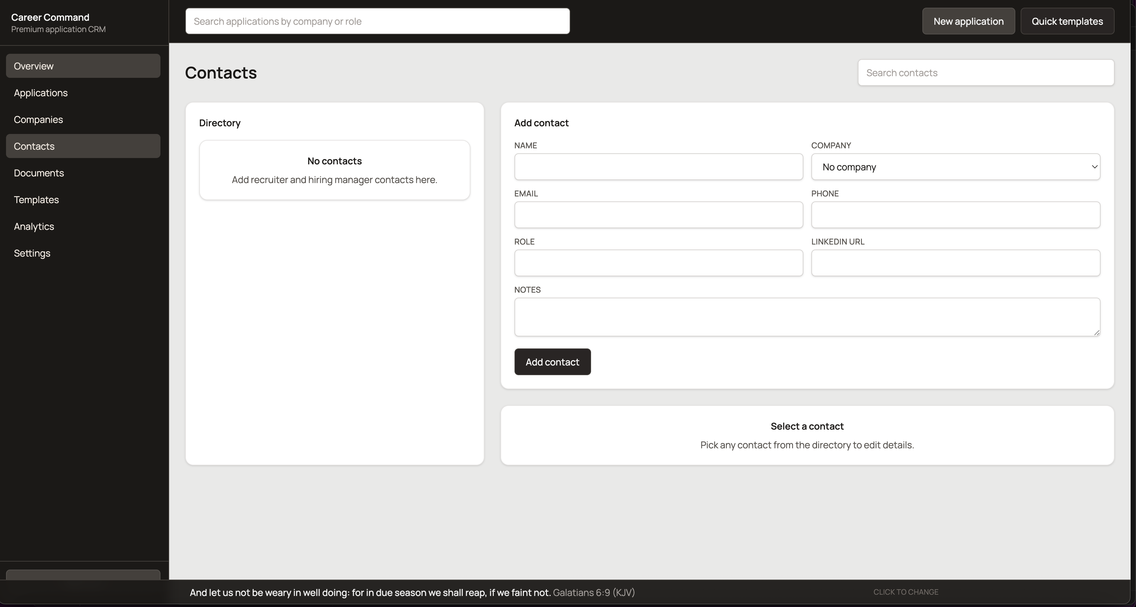Focus the NOTES text area
1136x607 pixels.
pyautogui.click(x=807, y=316)
